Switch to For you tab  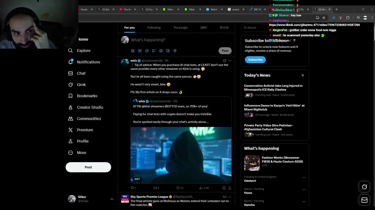(129, 27)
